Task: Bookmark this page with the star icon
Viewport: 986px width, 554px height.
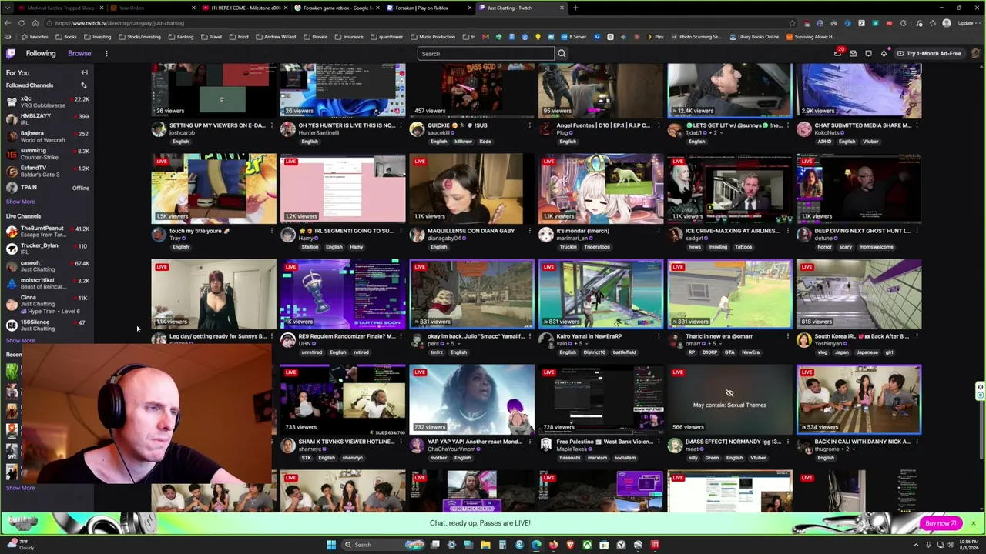Action: tap(792, 23)
